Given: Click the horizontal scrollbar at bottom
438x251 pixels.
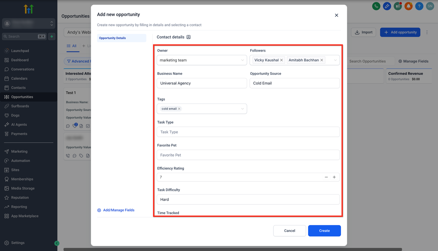Looking at the screenshot, I should coord(232,249).
